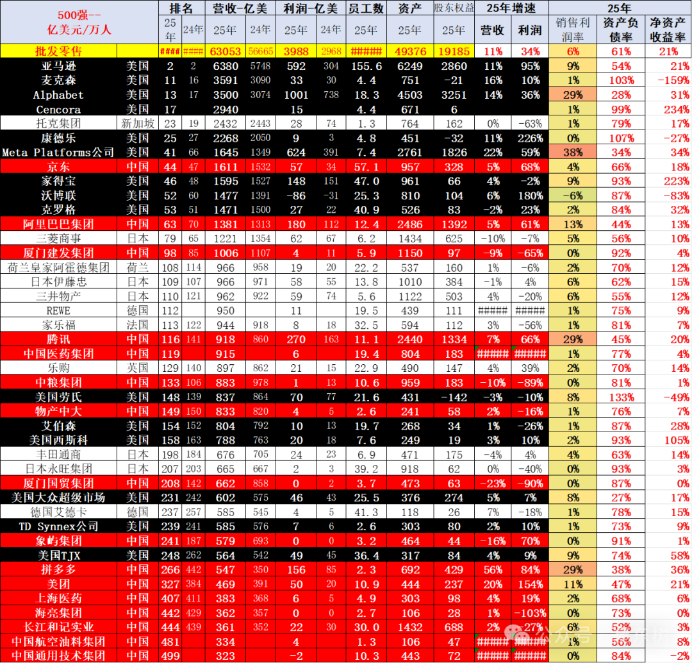Image resolution: width=692 pixels, height=663 pixels.
Task: Click the 排名 column header
Action: click(181, 8)
